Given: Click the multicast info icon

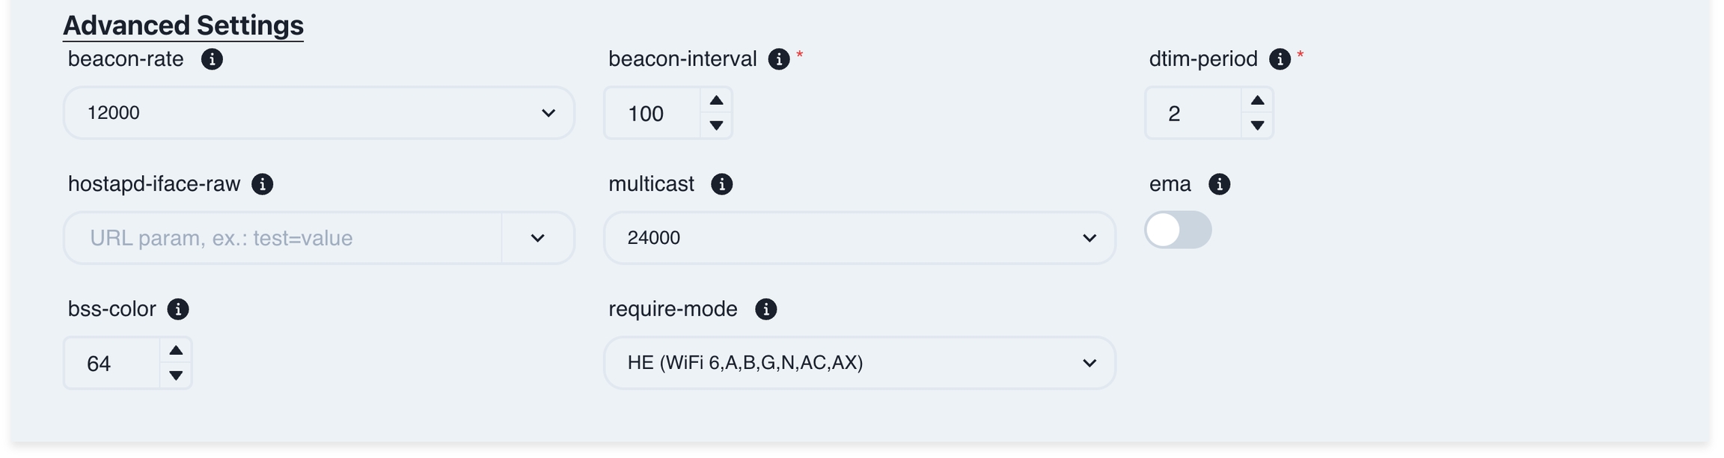Looking at the screenshot, I should 721,184.
